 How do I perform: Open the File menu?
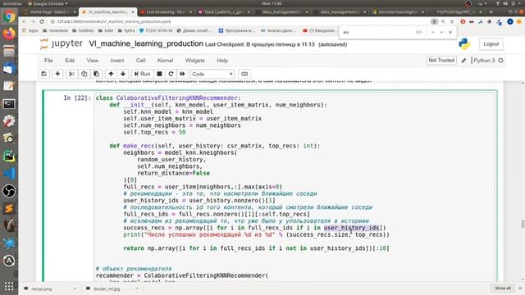48,61
